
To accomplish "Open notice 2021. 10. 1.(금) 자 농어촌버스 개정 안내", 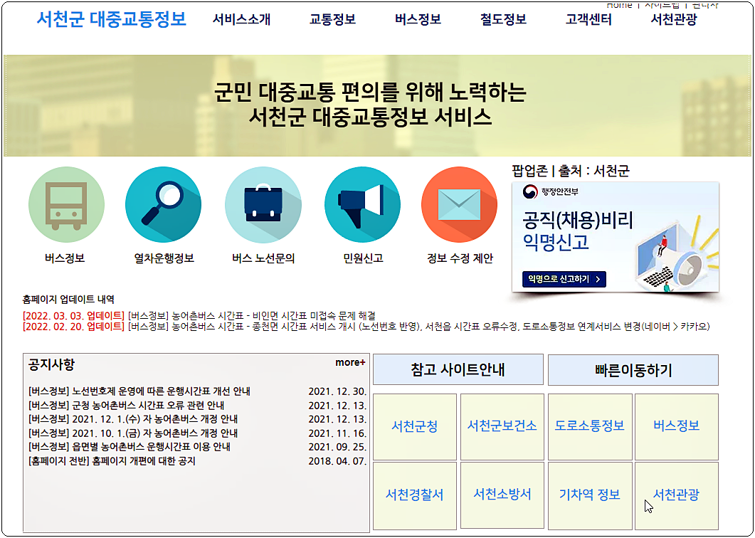I will pos(133,433).
